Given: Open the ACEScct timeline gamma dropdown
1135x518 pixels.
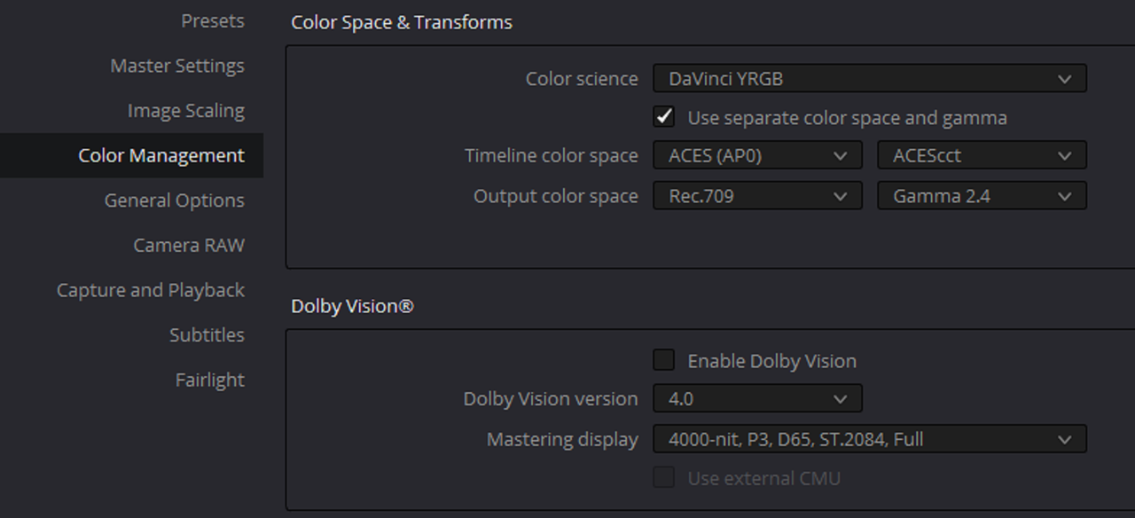Looking at the screenshot, I should (x=982, y=155).
